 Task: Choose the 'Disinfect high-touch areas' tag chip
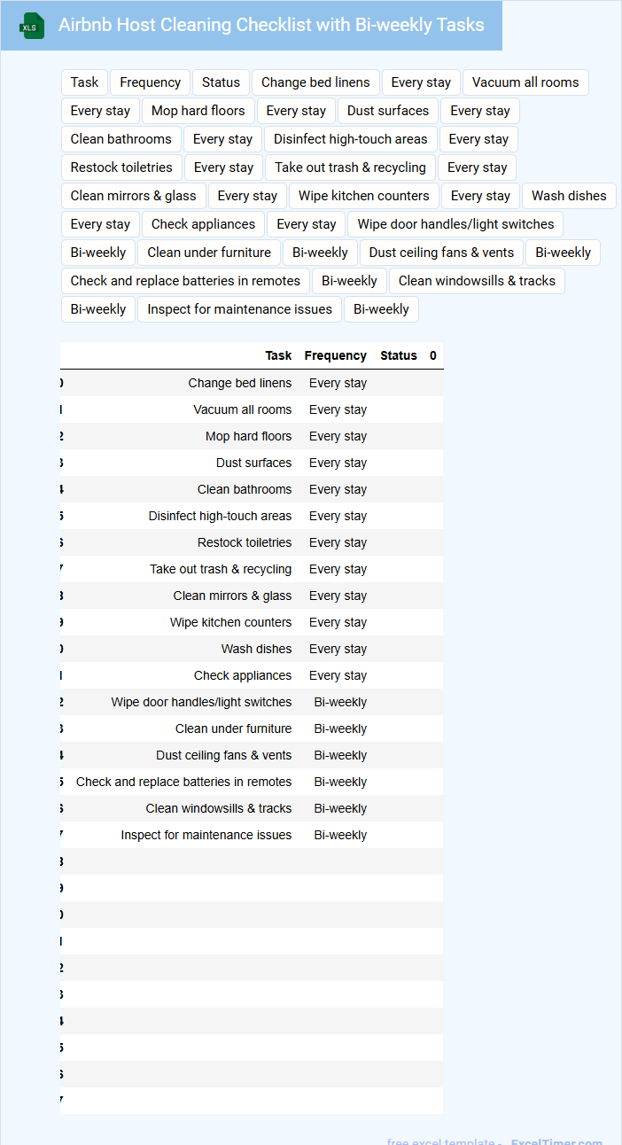tap(350, 139)
